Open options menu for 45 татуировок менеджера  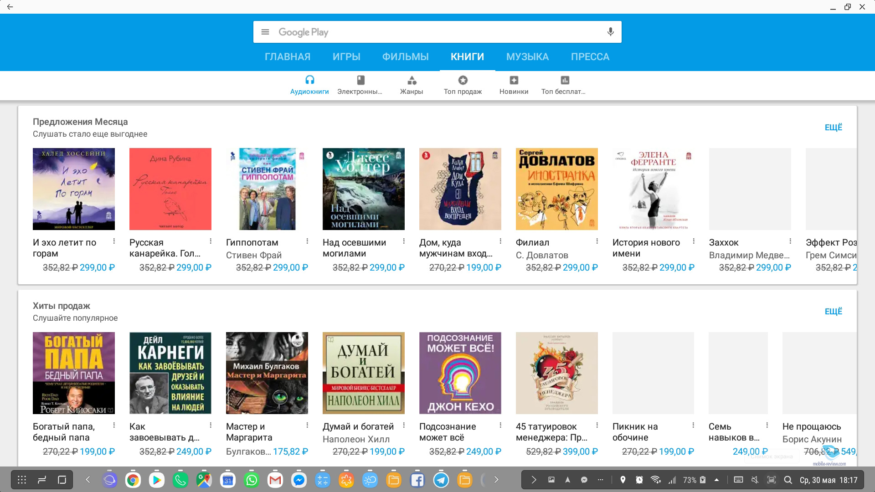597,425
